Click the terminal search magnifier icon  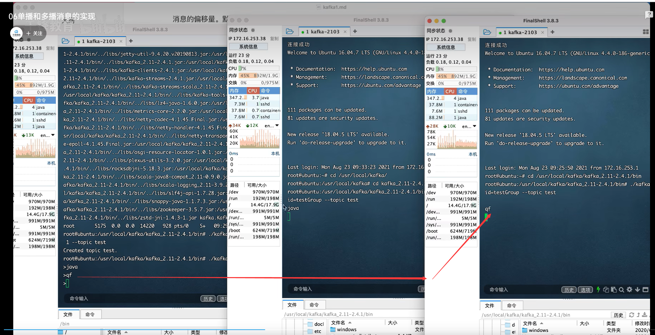(x=621, y=290)
